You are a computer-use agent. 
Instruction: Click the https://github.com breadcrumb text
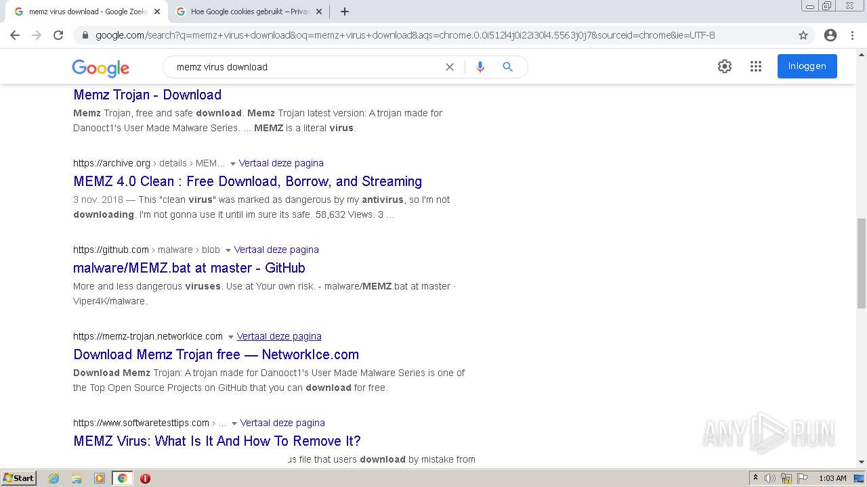(111, 250)
